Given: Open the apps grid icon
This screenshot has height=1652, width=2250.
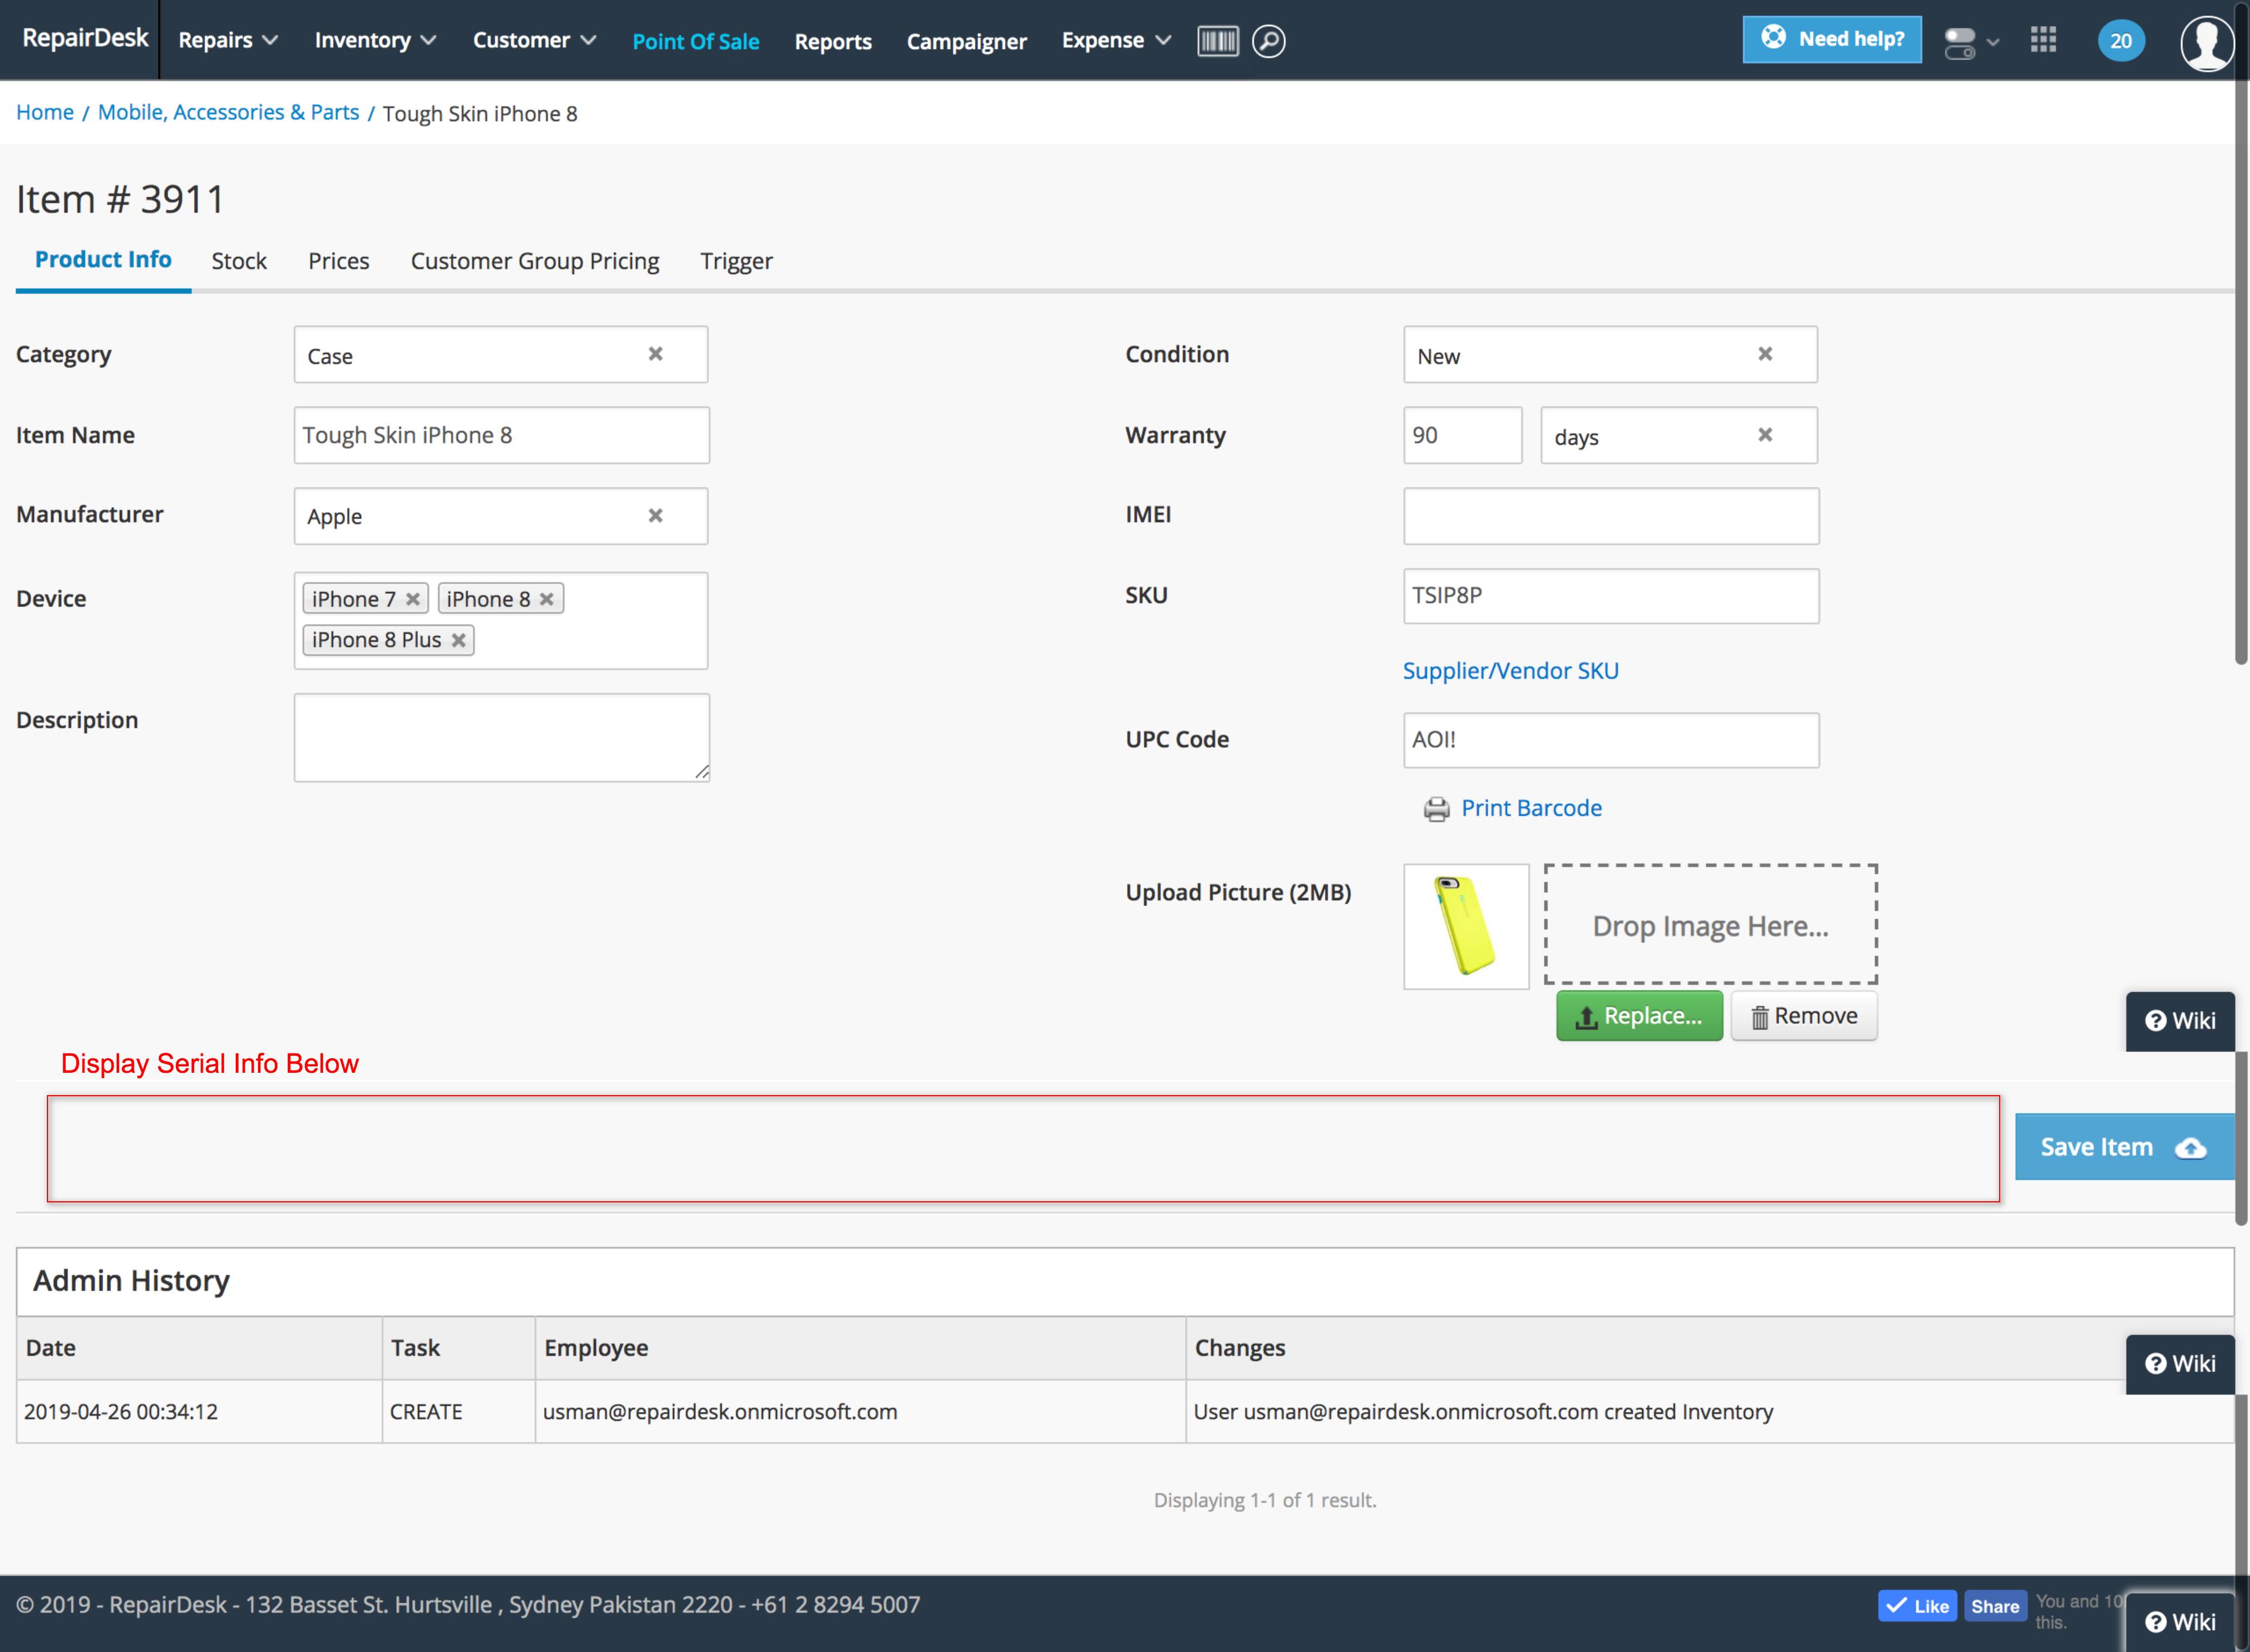Looking at the screenshot, I should tap(2043, 40).
